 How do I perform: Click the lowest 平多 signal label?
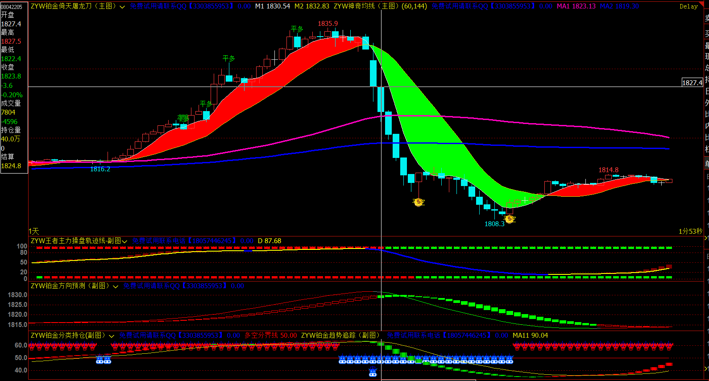tap(206, 104)
